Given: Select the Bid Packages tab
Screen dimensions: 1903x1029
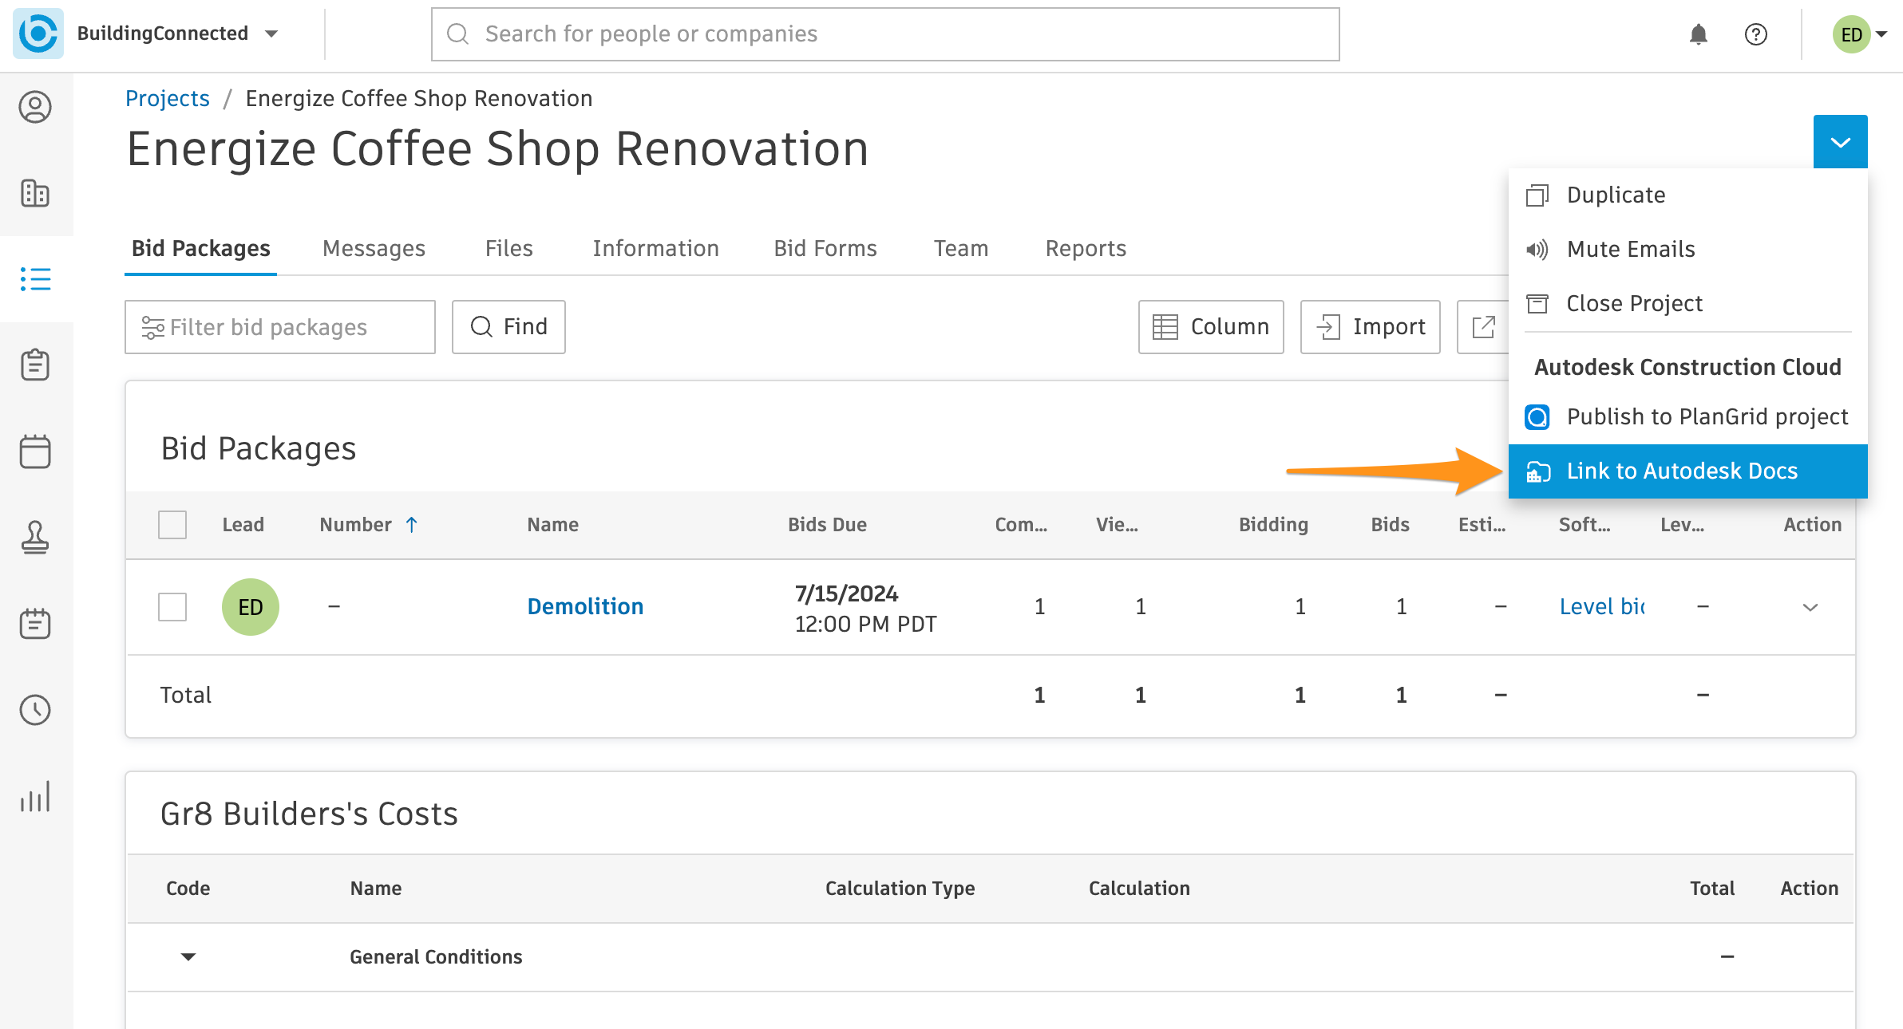Looking at the screenshot, I should [x=200, y=248].
